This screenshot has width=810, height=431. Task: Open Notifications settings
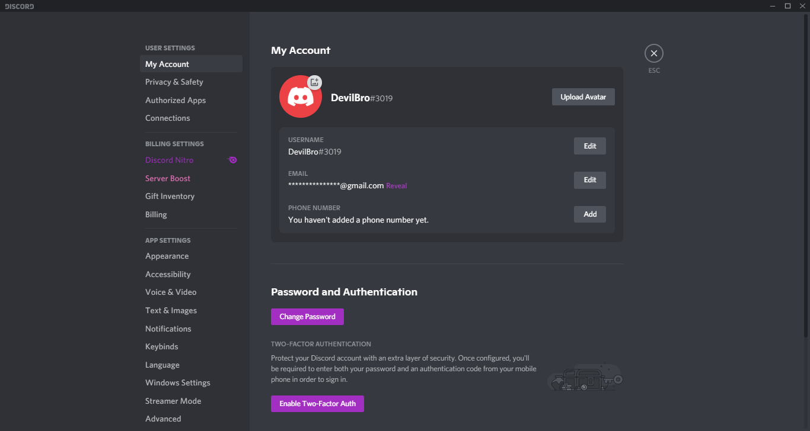(x=191, y=329)
